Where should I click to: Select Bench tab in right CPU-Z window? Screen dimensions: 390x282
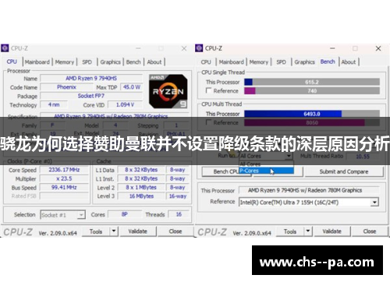[328, 62]
